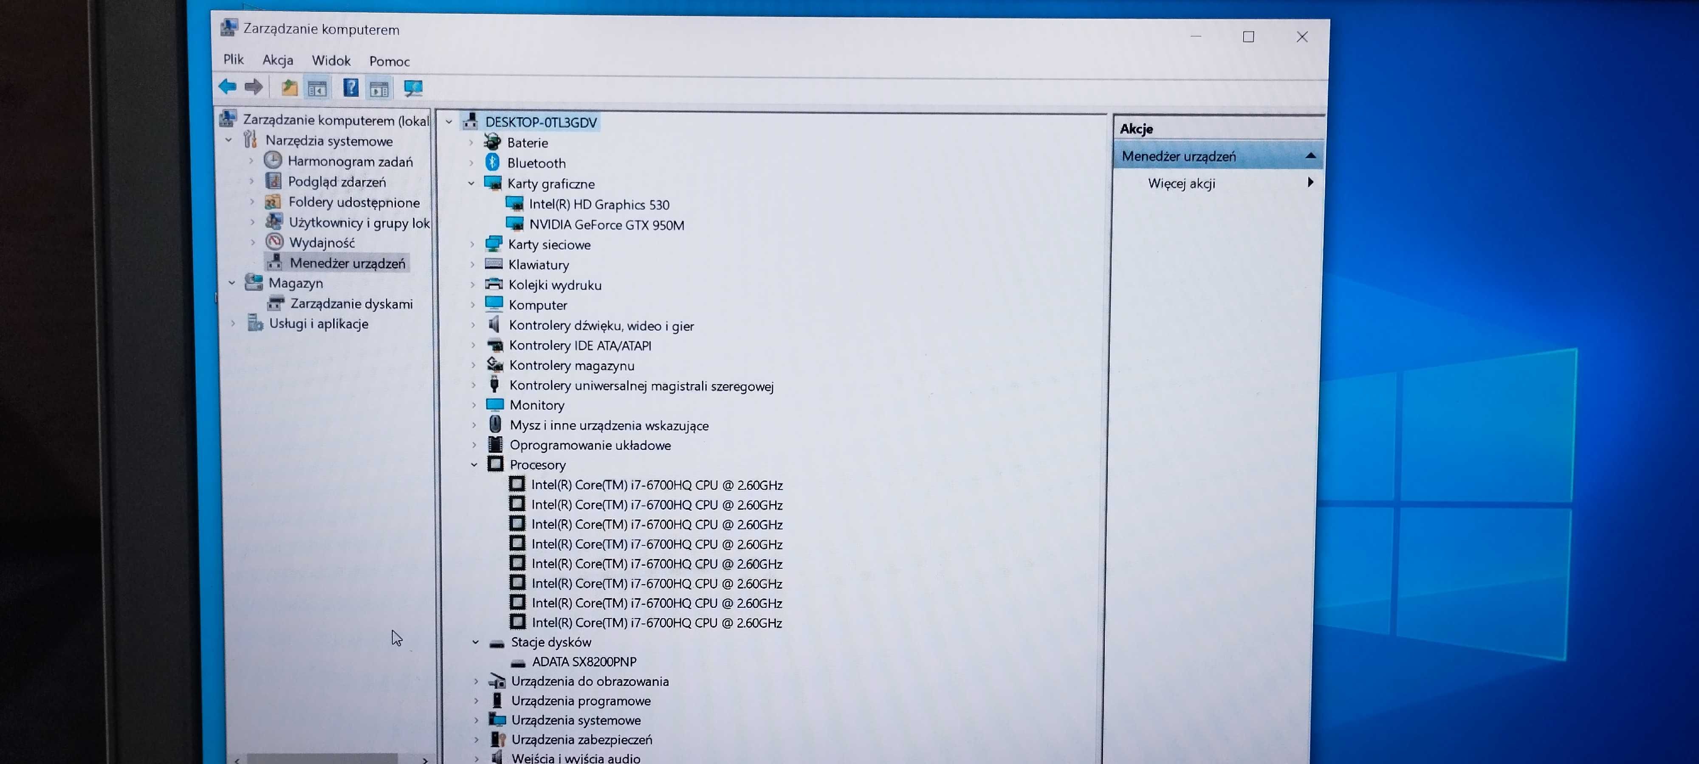Expand the Foldery udostępnione node

(x=252, y=202)
